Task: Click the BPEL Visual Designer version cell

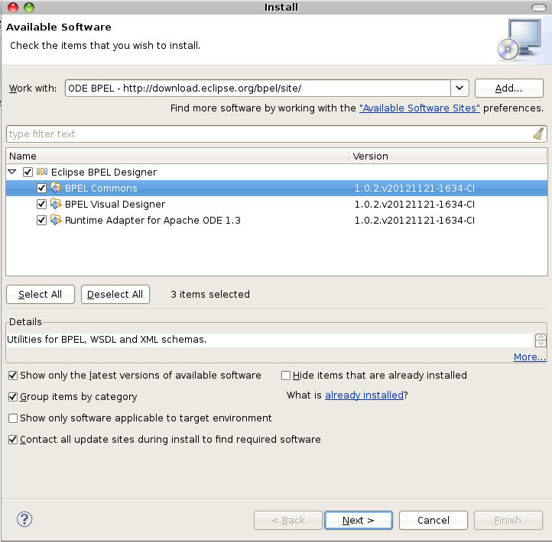Action: coord(414,205)
